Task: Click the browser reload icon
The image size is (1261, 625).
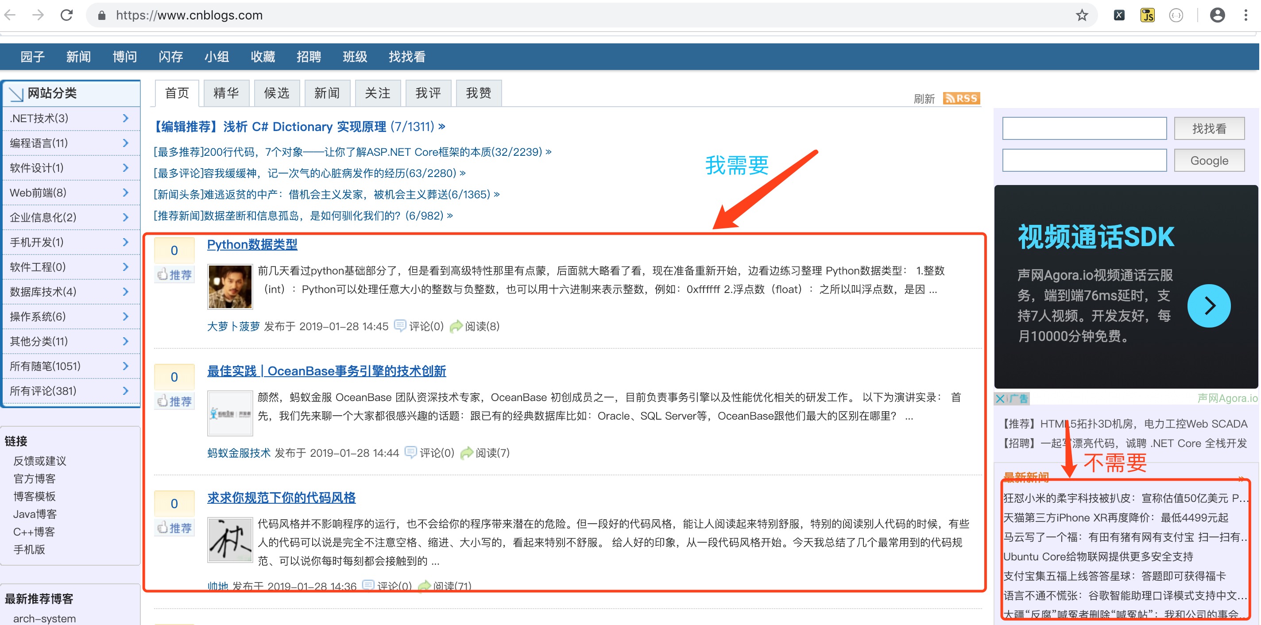Action: 66,15
